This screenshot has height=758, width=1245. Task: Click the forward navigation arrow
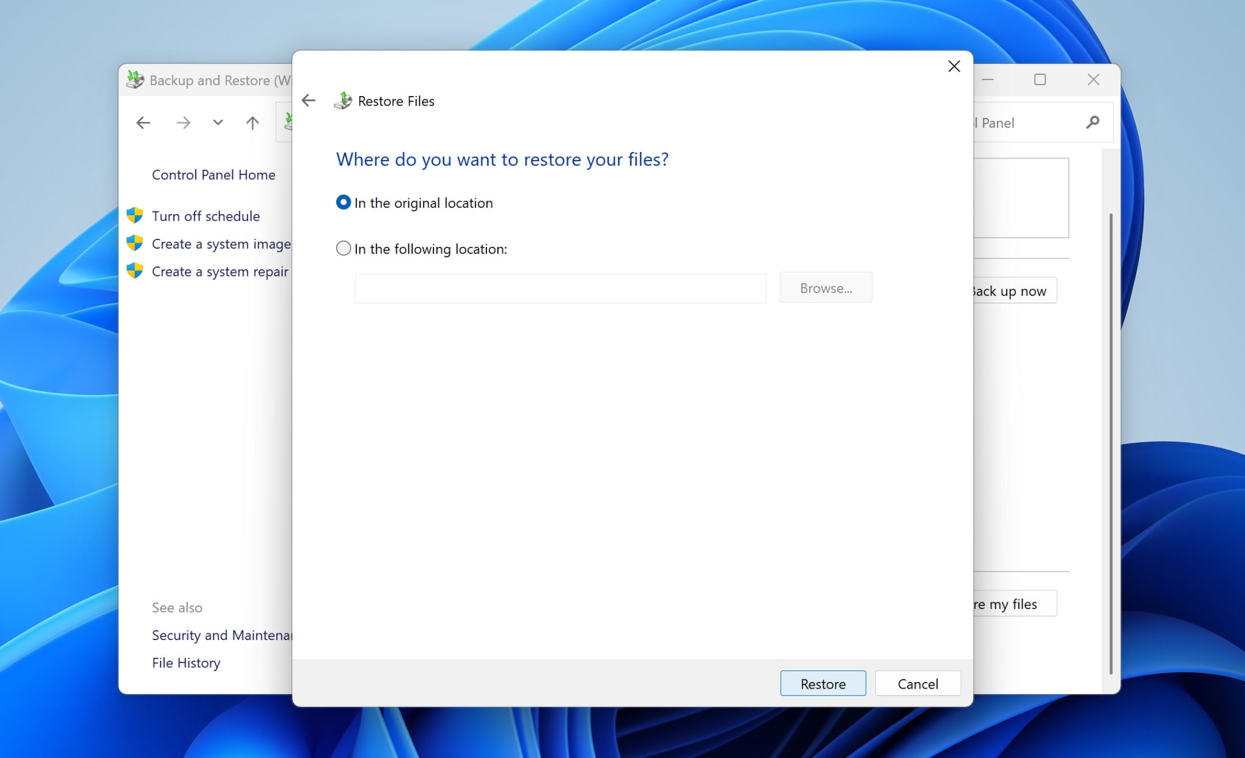pyautogui.click(x=184, y=122)
